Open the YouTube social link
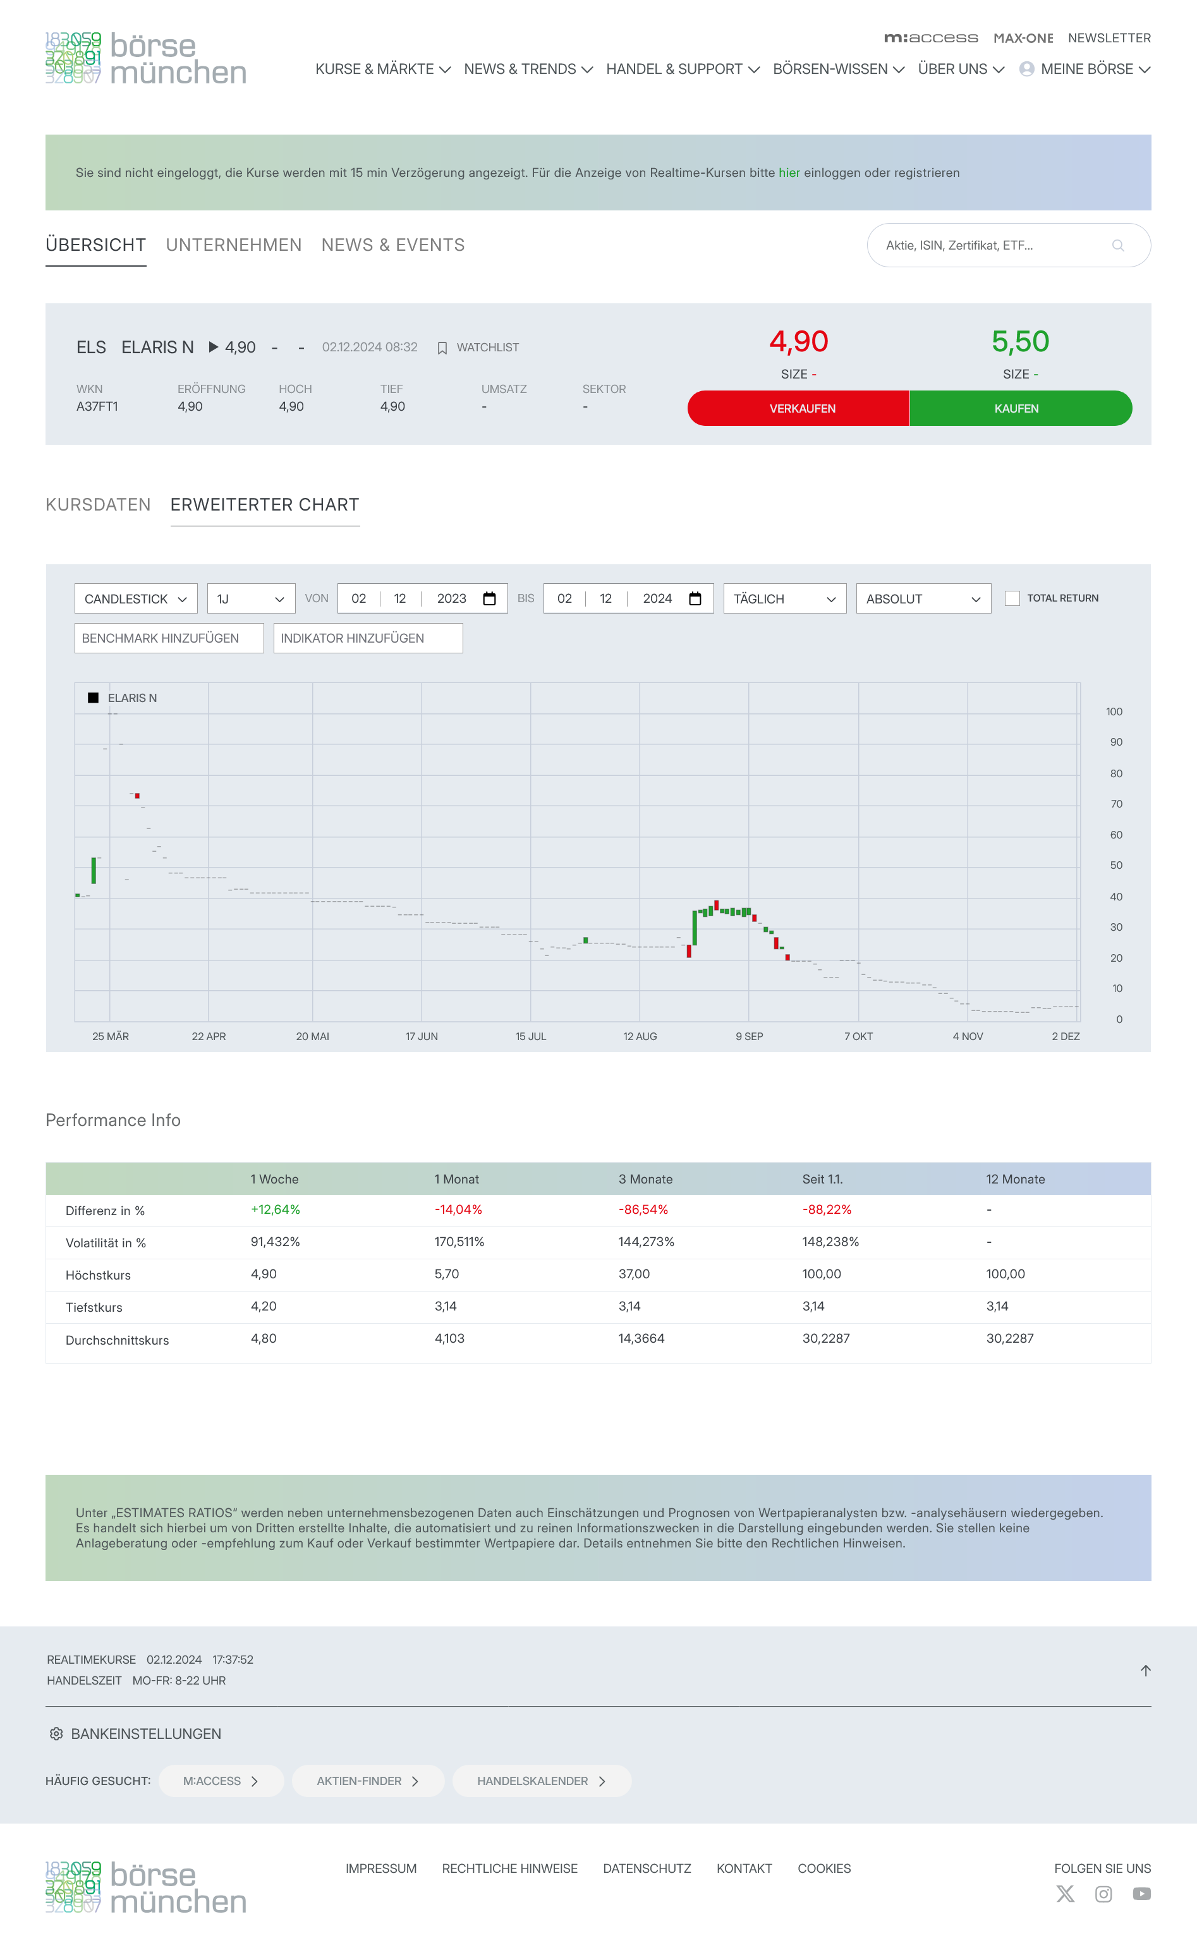The height and width of the screenshot is (1943, 1197). coord(1141,1893)
